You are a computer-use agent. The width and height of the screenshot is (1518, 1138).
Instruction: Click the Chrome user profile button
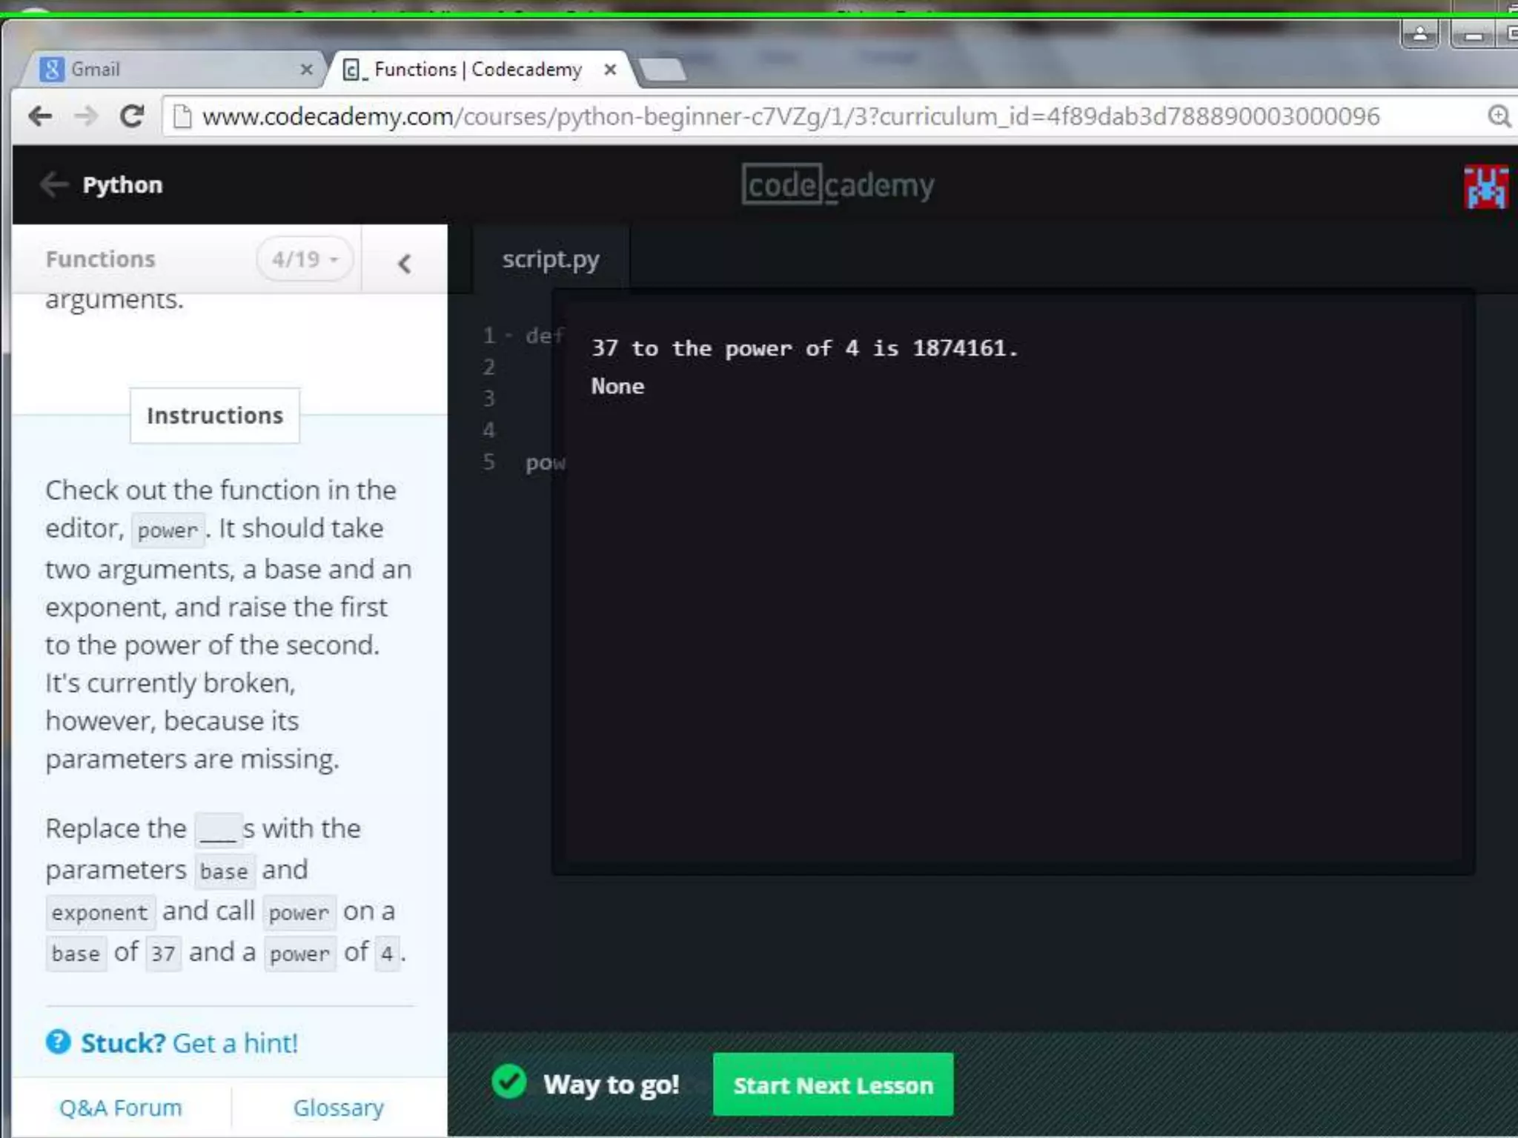coord(1420,34)
